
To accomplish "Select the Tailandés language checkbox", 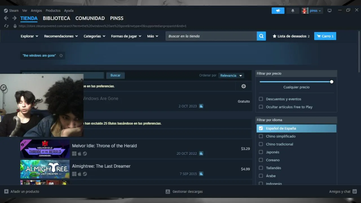I will click(x=261, y=168).
